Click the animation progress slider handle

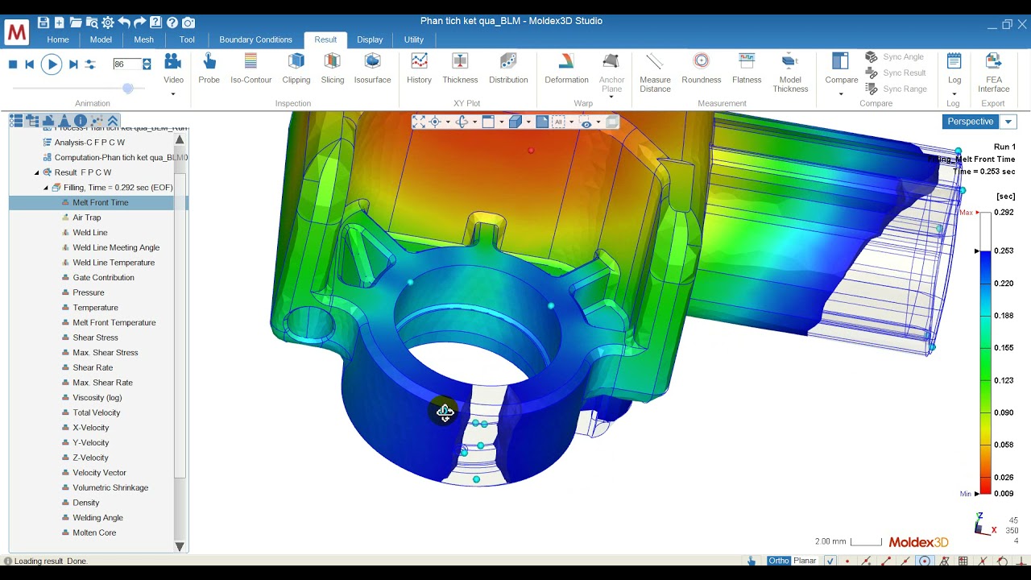128,88
